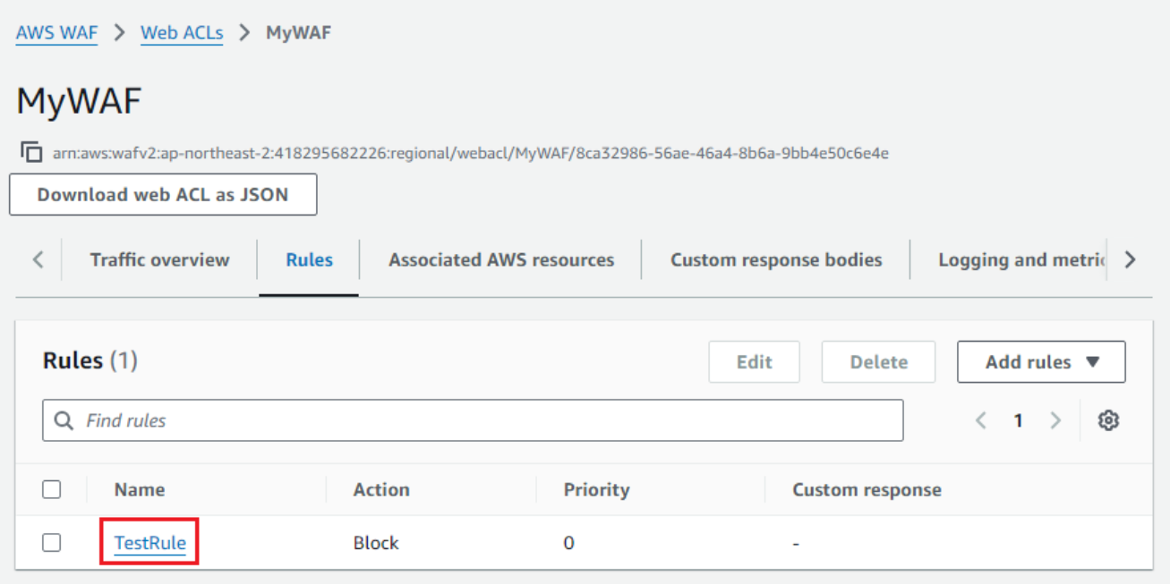Select the Rules tab

[x=309, y=260]
